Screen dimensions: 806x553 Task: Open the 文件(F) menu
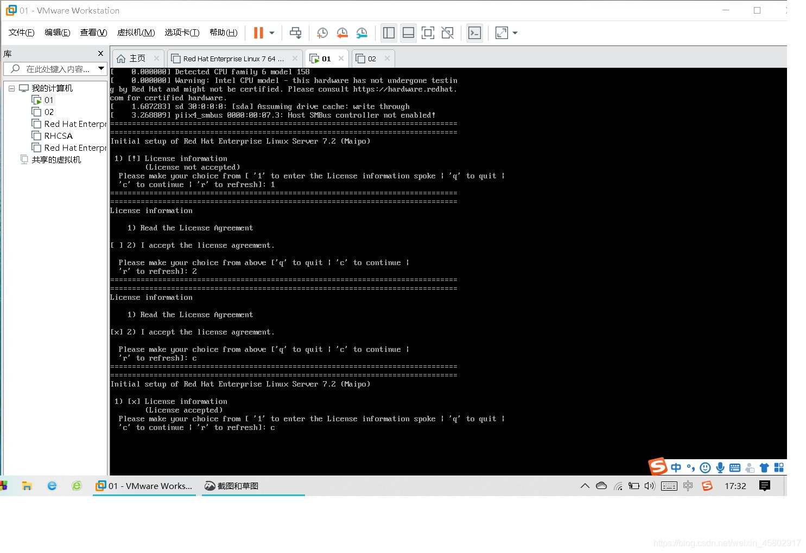tap(22, 33)
